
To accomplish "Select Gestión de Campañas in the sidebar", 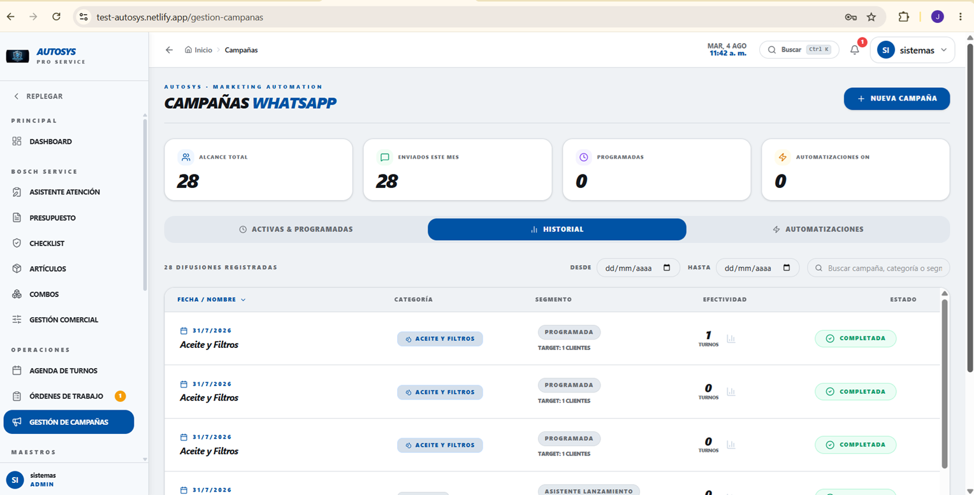I will (x=69, y=422).
